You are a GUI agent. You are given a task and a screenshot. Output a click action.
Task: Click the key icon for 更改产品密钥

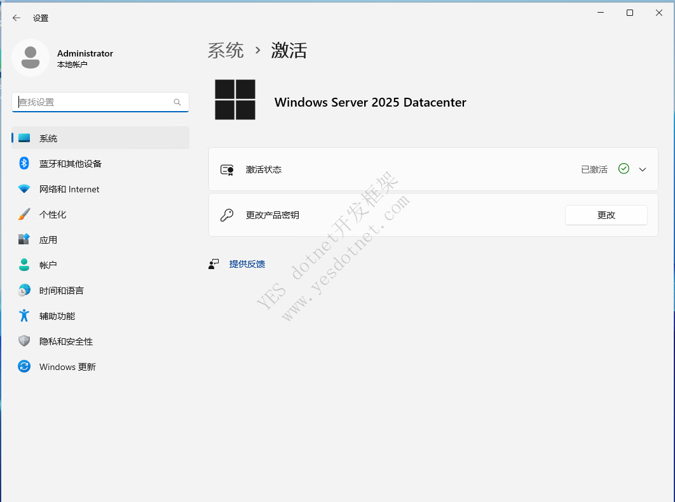[x=227, y=215]
